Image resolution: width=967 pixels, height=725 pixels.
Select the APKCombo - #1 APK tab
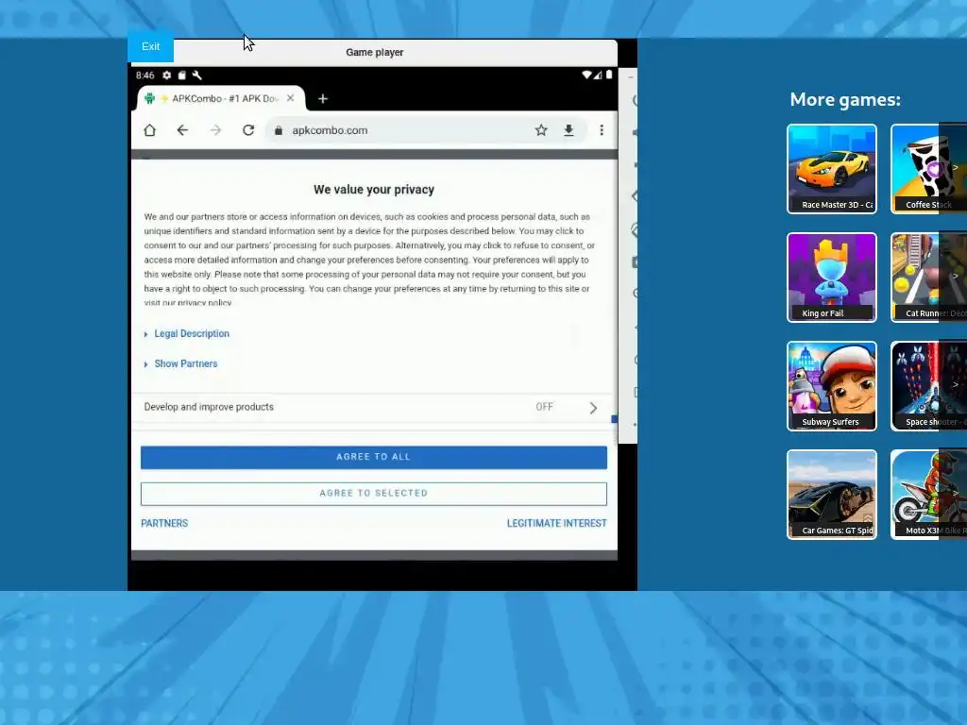pyautogui.click(x=221, y=98)
